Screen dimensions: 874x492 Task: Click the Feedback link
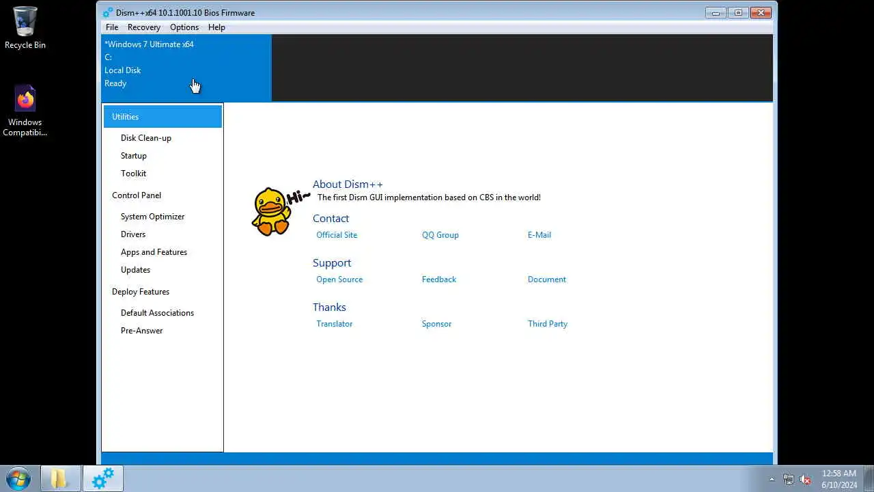tap(439, 279)
